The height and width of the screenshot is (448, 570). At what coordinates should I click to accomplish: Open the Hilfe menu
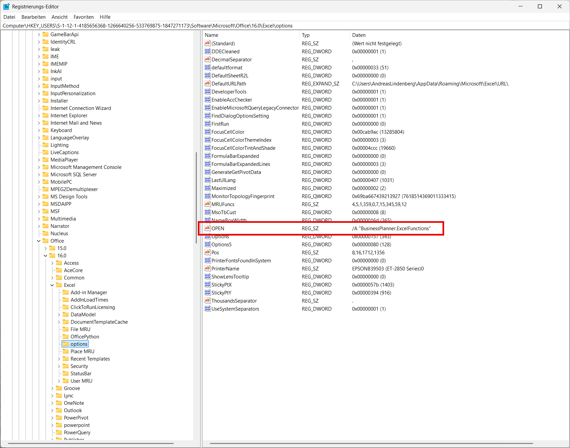[x=105, y=17]
